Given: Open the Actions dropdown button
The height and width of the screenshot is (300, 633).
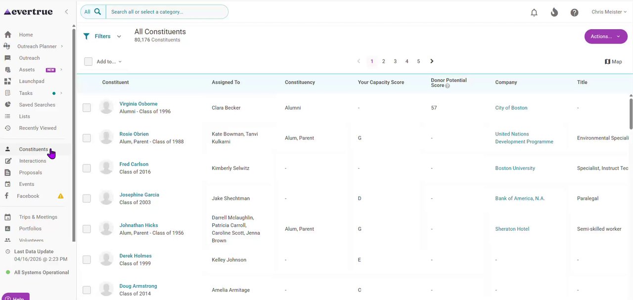Looking at the screenshot, I should [x=605, y=36].
